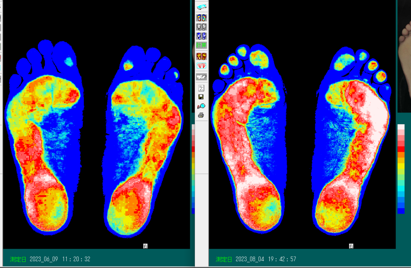Open the notes document icon
This screenshot has height=268, width=411.
[x=201, y=88]
